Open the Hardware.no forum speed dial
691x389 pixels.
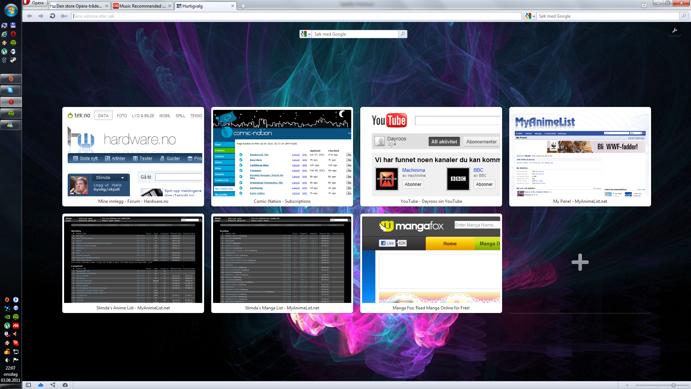point(133,157)
